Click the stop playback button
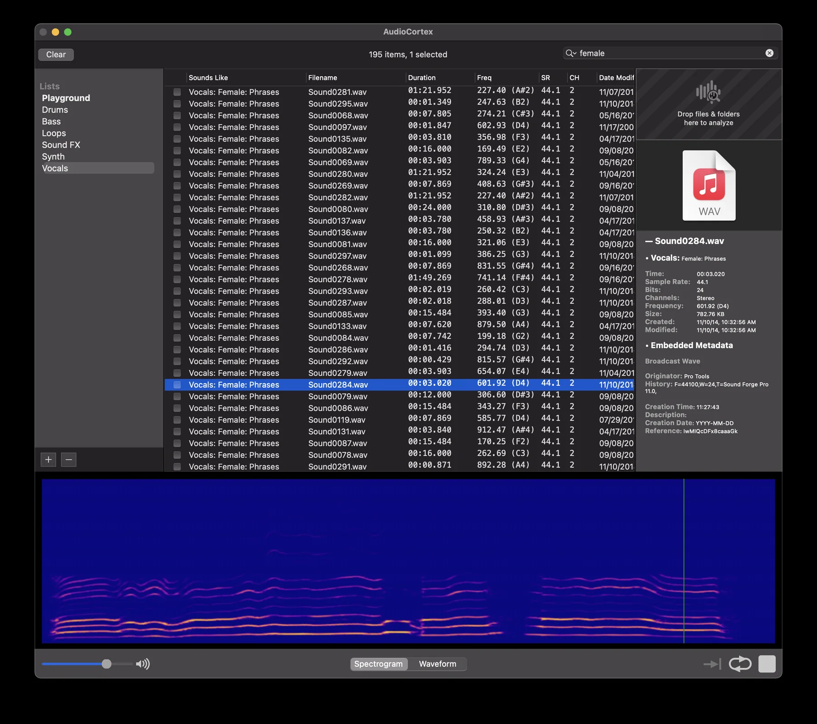The height and width of the screenshot is (724, 817). [x=767, y=664]
